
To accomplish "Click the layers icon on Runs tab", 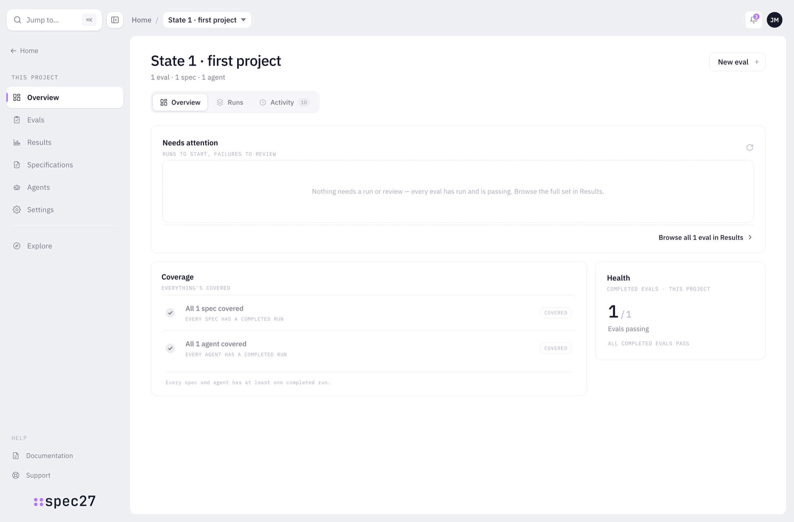I will click(220, 102).
